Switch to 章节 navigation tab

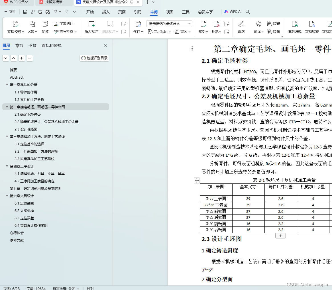pyautogui.click(x=19, y=46)
